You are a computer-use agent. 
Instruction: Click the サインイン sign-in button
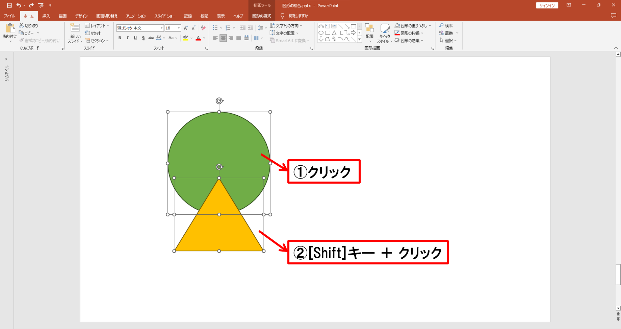click(547, 5)
